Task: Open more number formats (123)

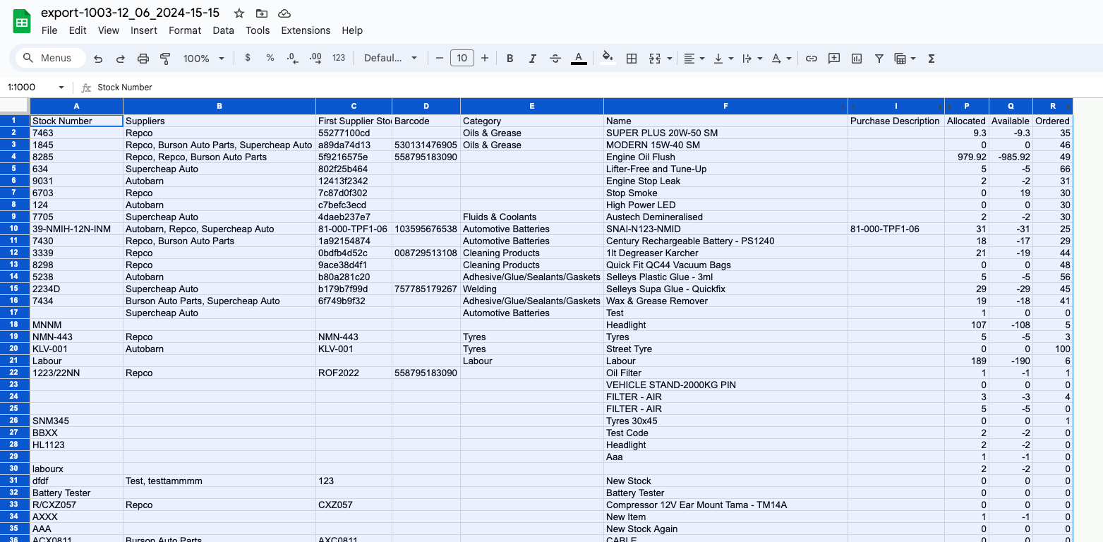Action: click(x=339, y=58)
